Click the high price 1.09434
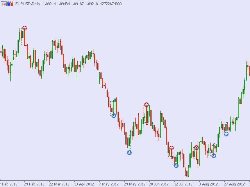 (x=63, y=4)
